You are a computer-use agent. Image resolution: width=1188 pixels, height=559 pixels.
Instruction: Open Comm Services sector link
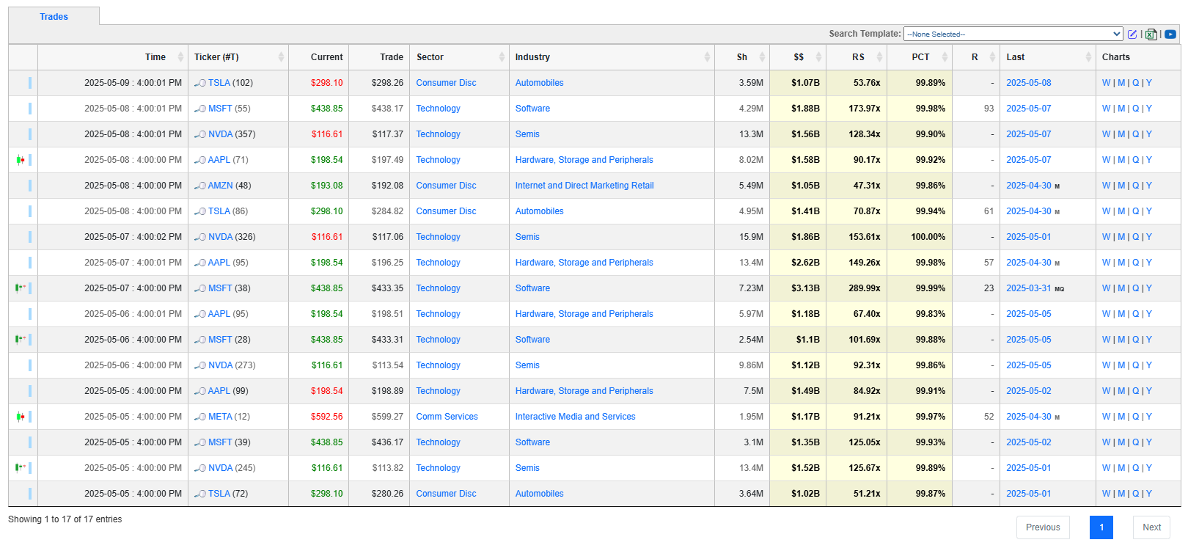pyautogui.click(x=447, y=417)
